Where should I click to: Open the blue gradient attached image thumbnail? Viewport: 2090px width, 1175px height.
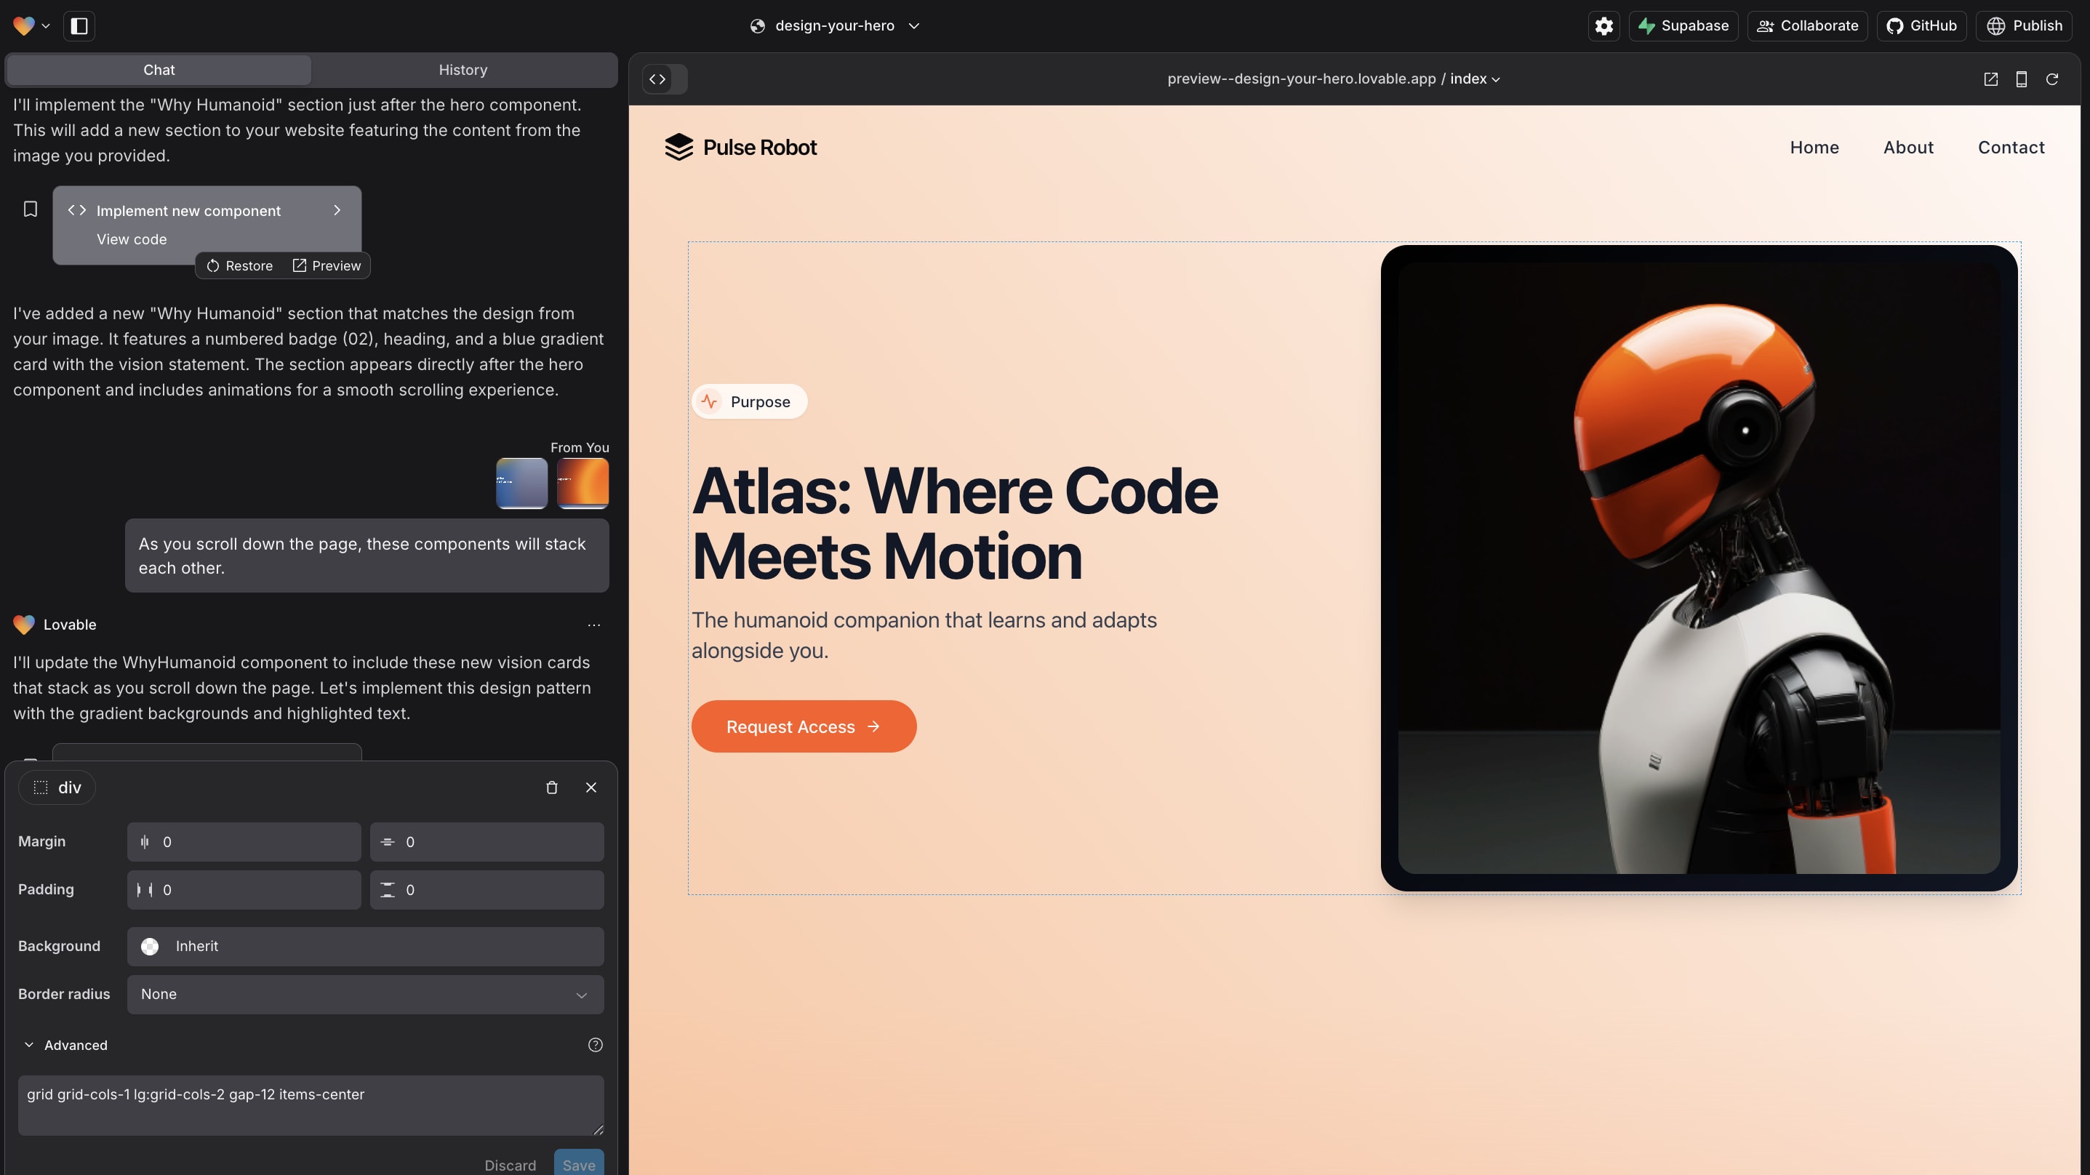[521, 484]
